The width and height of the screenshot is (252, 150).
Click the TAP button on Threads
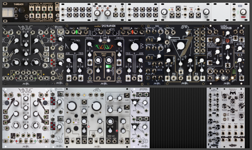pyautogui.click(x=16, y=16)
